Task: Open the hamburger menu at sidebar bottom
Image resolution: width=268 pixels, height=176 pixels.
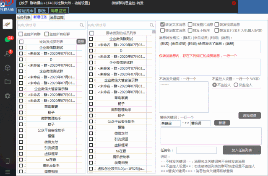Action: point(8,172)
